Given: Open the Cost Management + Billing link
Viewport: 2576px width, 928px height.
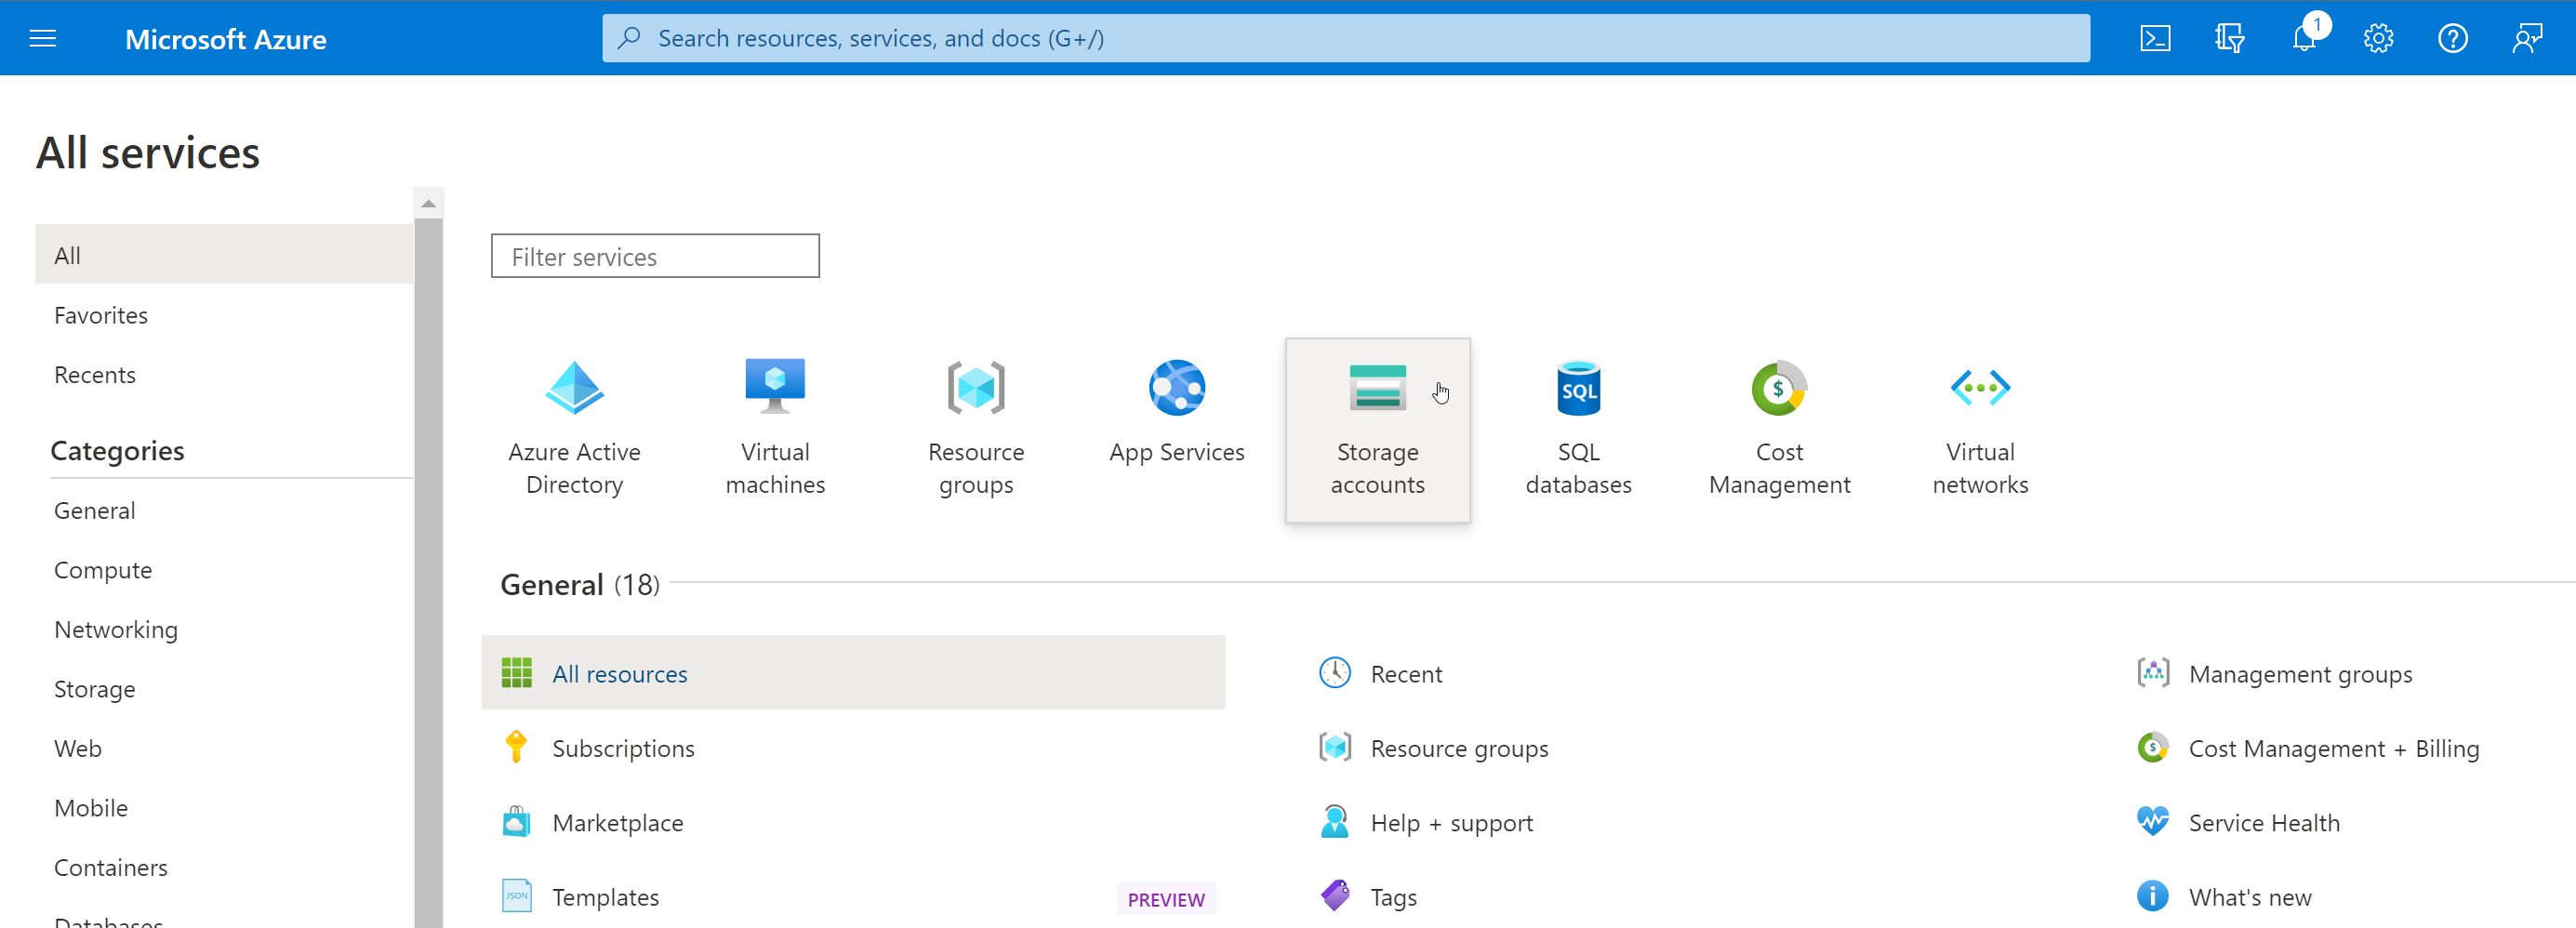Looking at the screenshot, I should (x=2334, y=748).
